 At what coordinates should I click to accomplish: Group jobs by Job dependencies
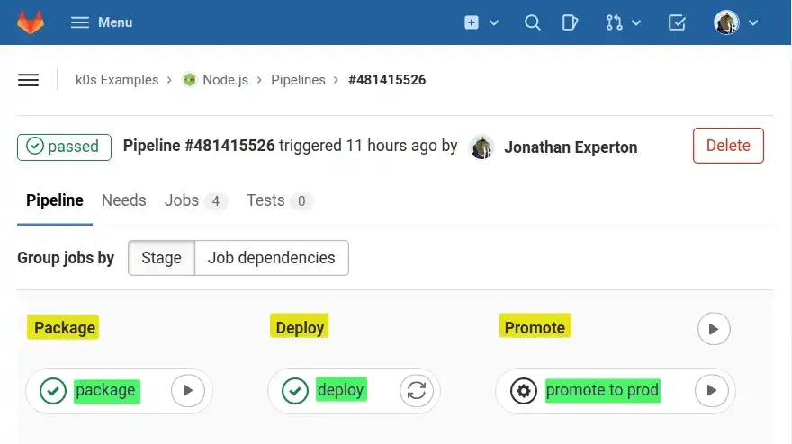tap(271, 258)
